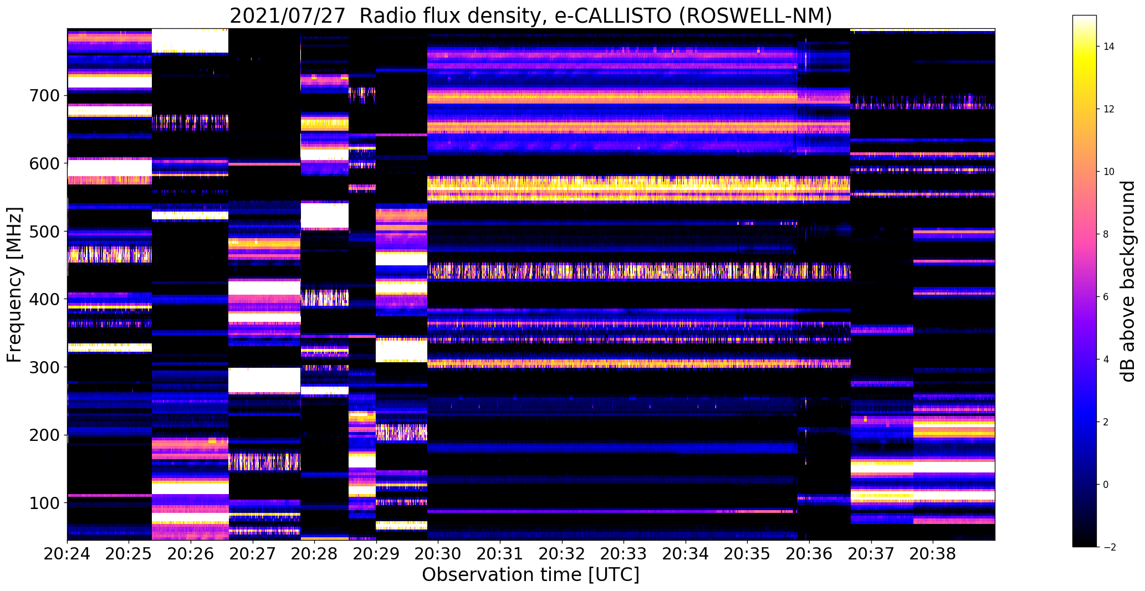
Task: Click the colorbar tick value 8
Action: pos(1106,234)
